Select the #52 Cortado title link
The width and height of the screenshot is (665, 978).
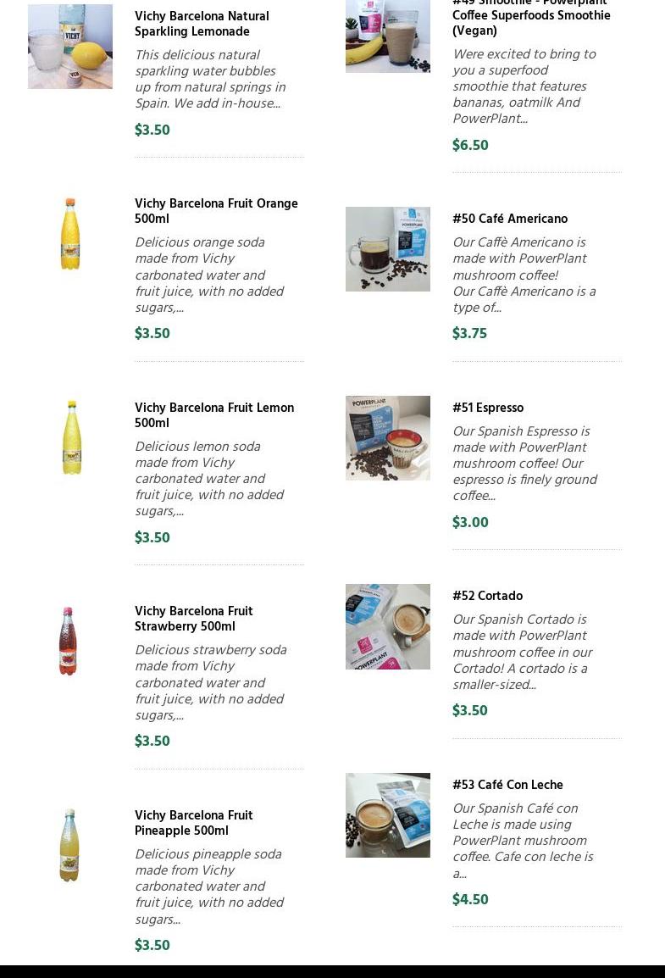487,597
